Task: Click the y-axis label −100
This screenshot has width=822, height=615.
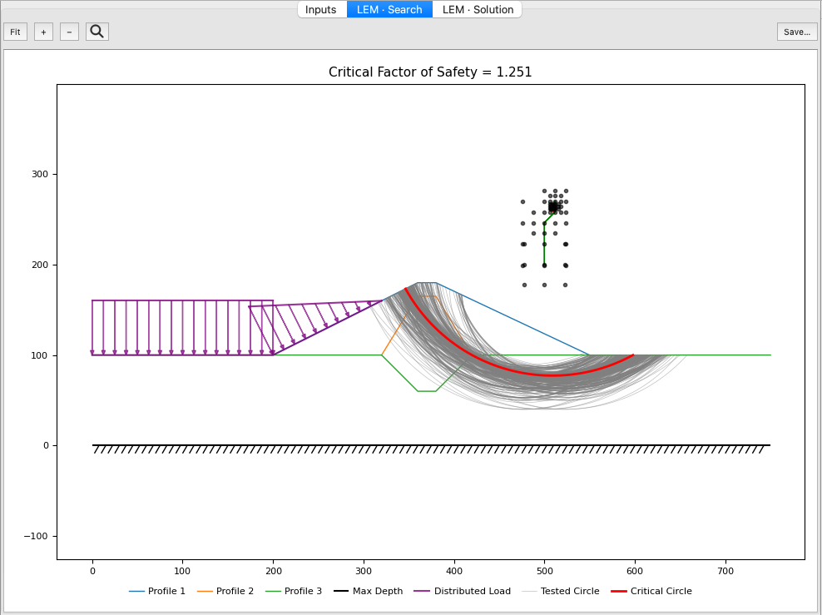Action: [x=36, y=536]
